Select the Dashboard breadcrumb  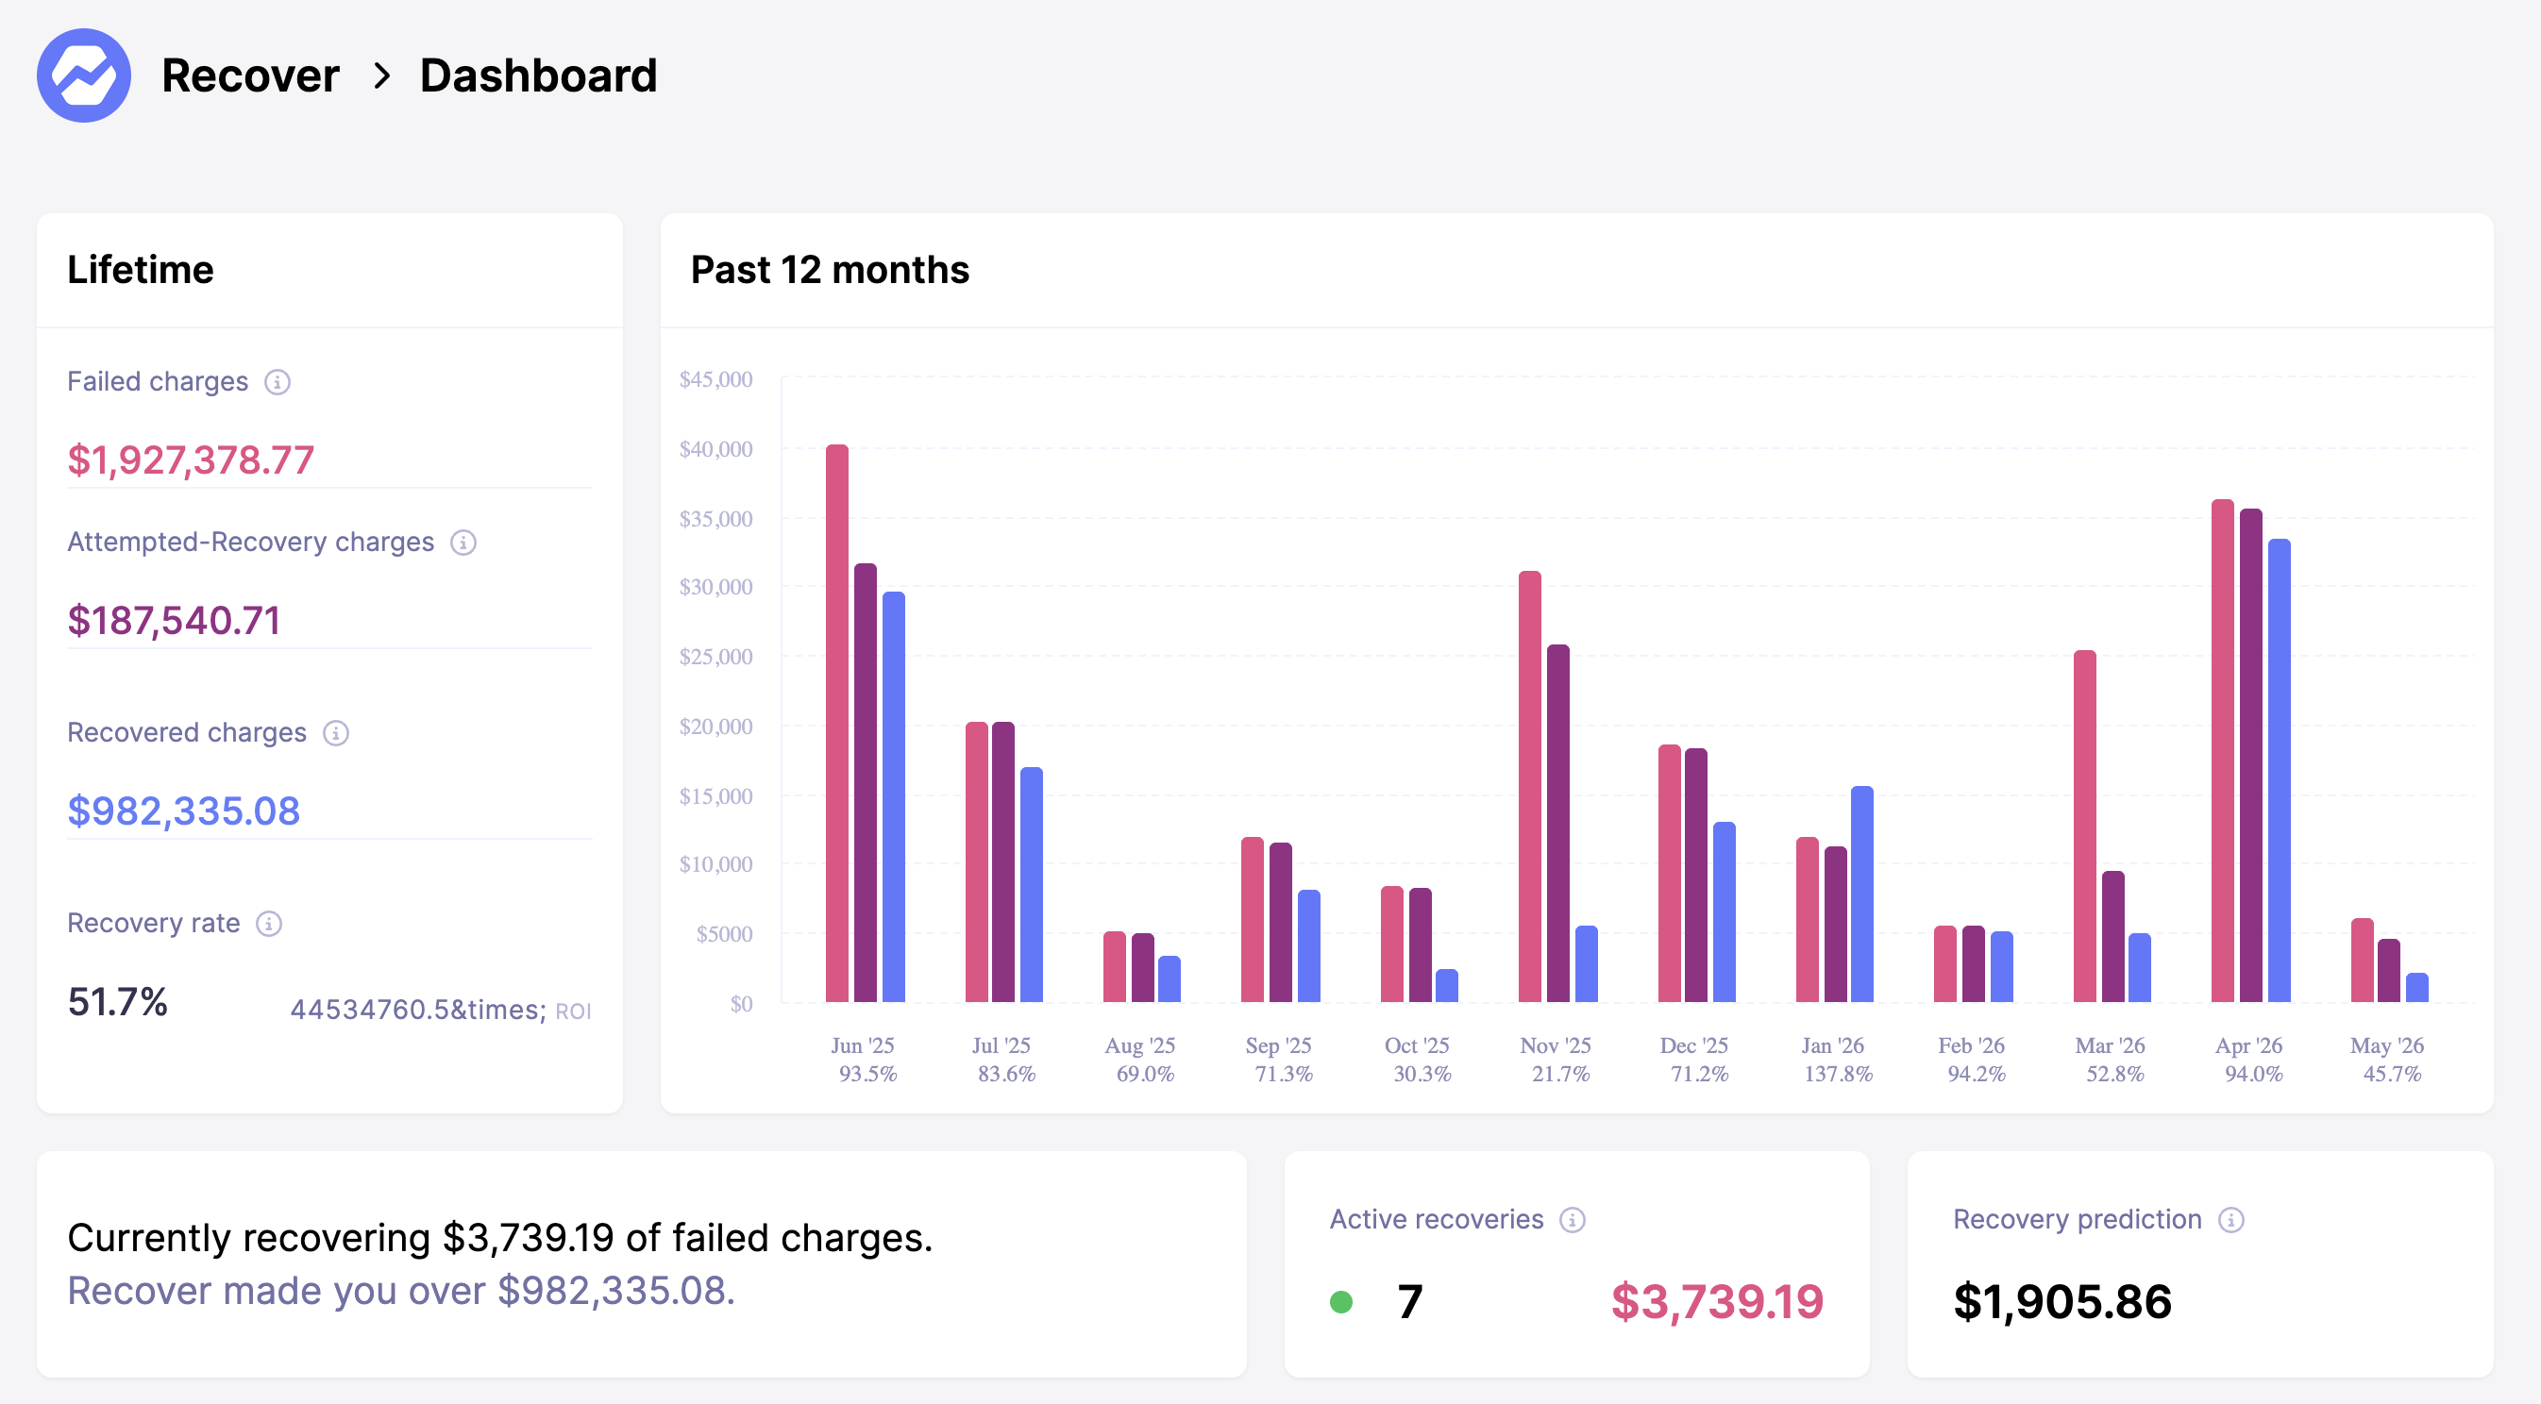click(539, 75)
